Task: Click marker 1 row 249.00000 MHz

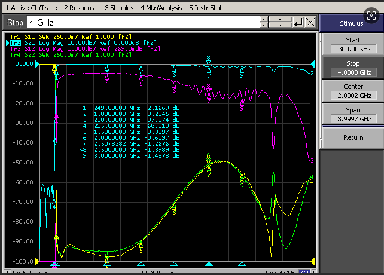Action: (x=131, y=108)
